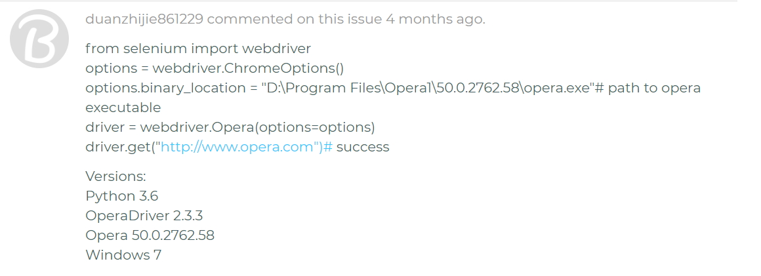Viewport: 761px width, 276px height.
Task: Click the 'driver.get(' text
Action: pyautogui.click(x=120, y=147)
